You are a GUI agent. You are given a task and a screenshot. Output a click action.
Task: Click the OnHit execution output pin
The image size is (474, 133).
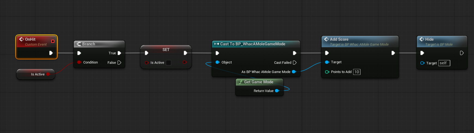pos(51,53)
